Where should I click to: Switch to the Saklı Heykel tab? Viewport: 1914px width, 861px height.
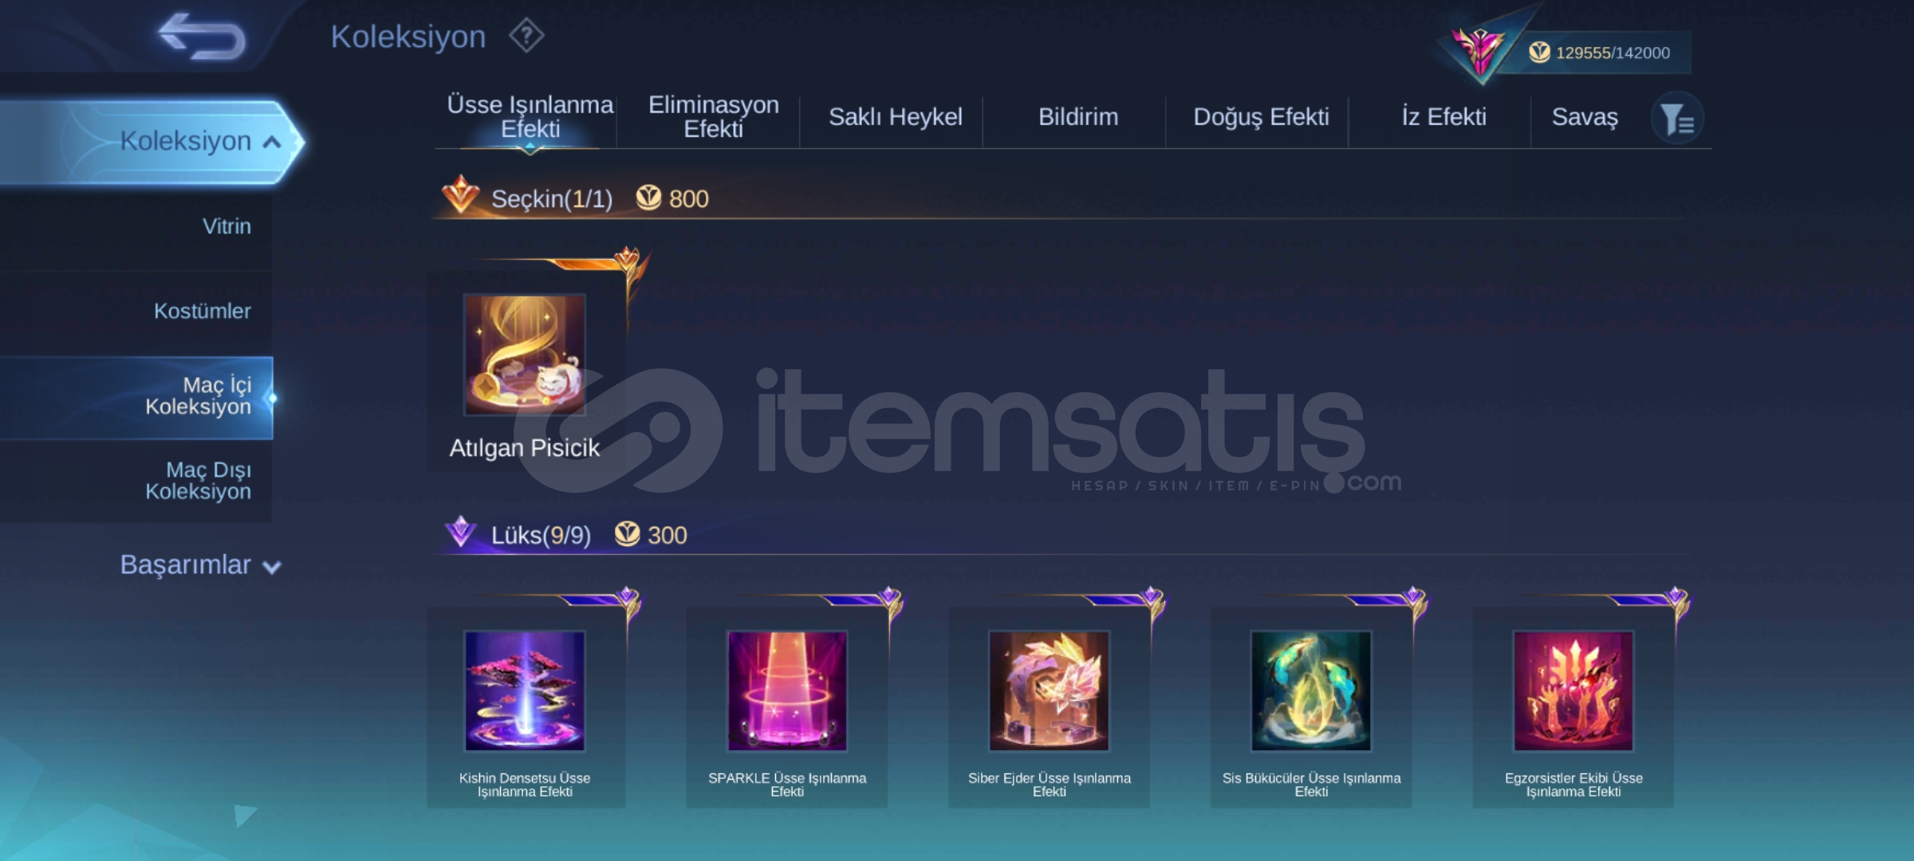pyautogui.click(x=896, y=117)
